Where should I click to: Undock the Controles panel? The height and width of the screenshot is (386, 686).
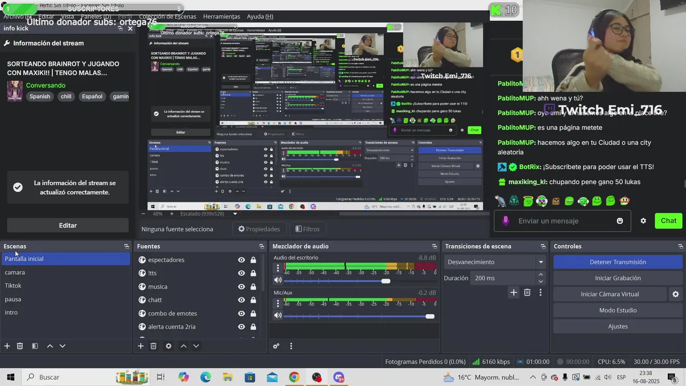coord(681,247)
